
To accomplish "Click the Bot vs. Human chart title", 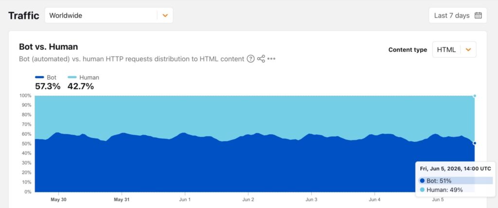I will [x=48, y=47].
